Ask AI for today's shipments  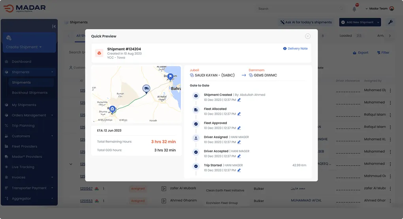click(305, 22)
